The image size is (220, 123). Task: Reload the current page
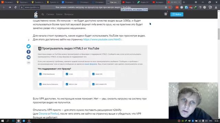pyautogui.click(x=15, y=7)
